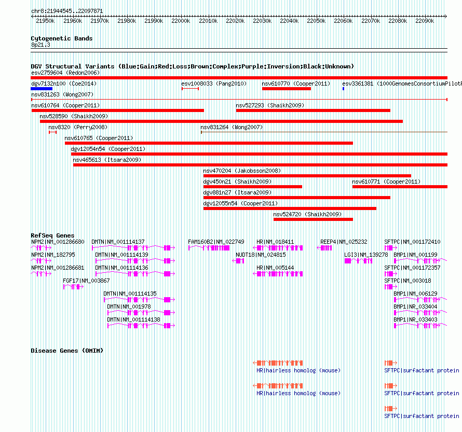The width and height of the screenshot is (462, 432).
Task: Click the dgv12054n54 (Cooper2011) variant bar
Action: point(259,154)
